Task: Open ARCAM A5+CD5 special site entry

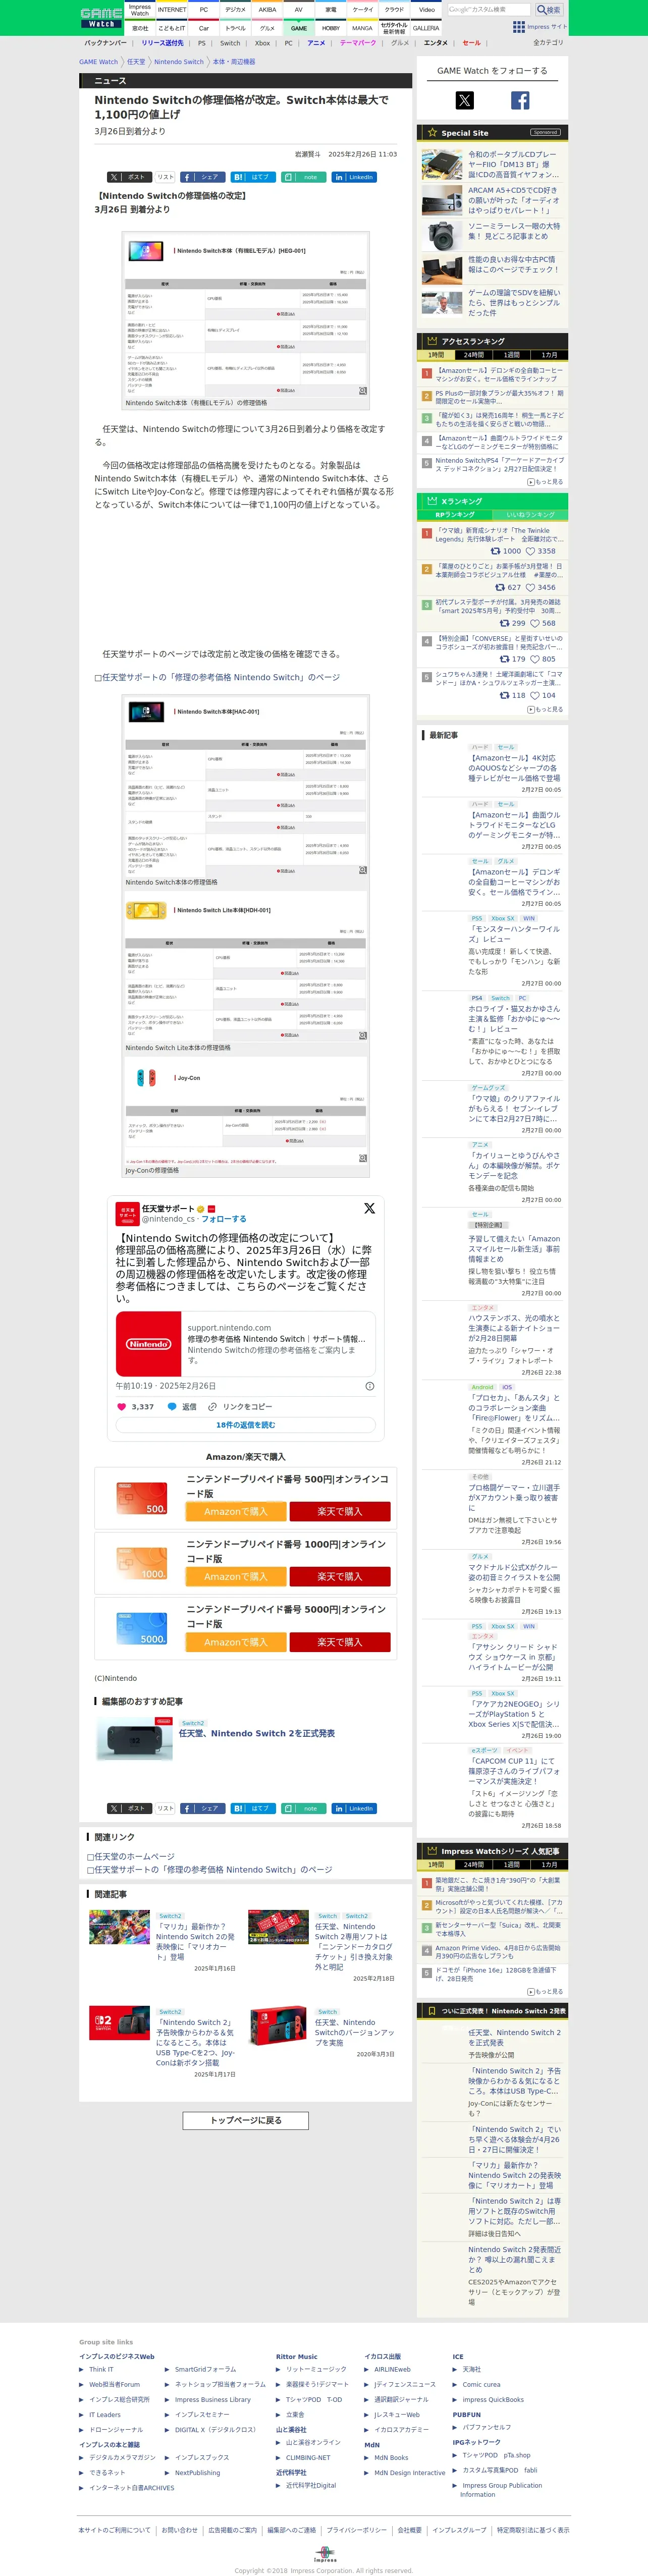Action: coord(491,200)
